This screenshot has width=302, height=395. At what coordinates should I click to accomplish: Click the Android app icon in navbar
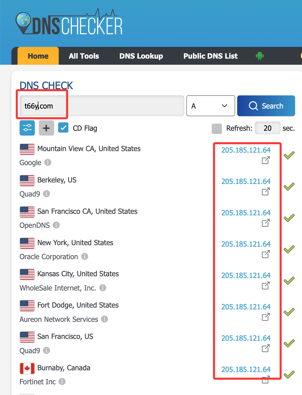260,56
